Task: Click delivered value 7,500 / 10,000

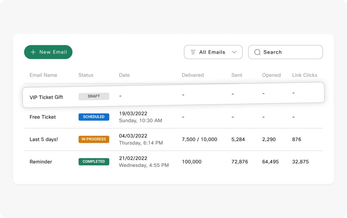Action: pos(199,139)
